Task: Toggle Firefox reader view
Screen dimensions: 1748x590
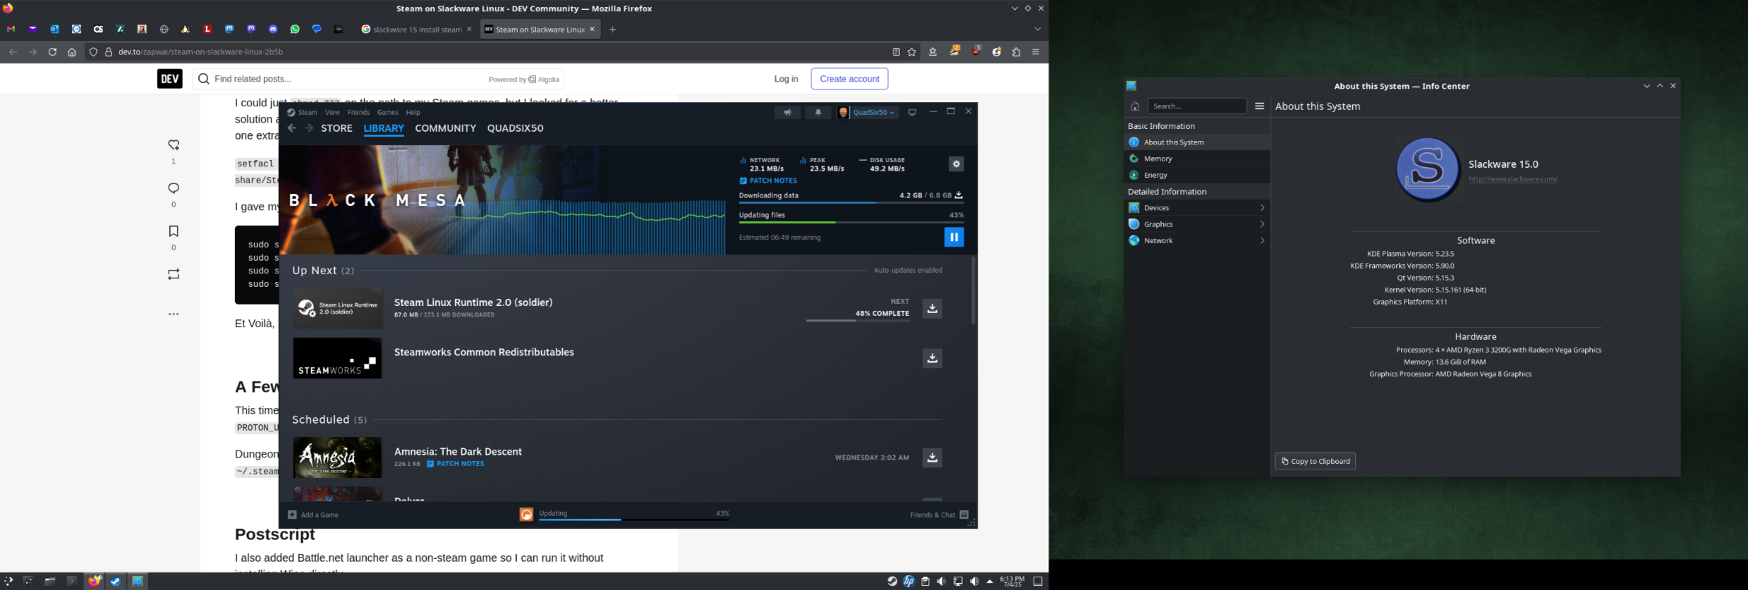Action: (896, 51)
